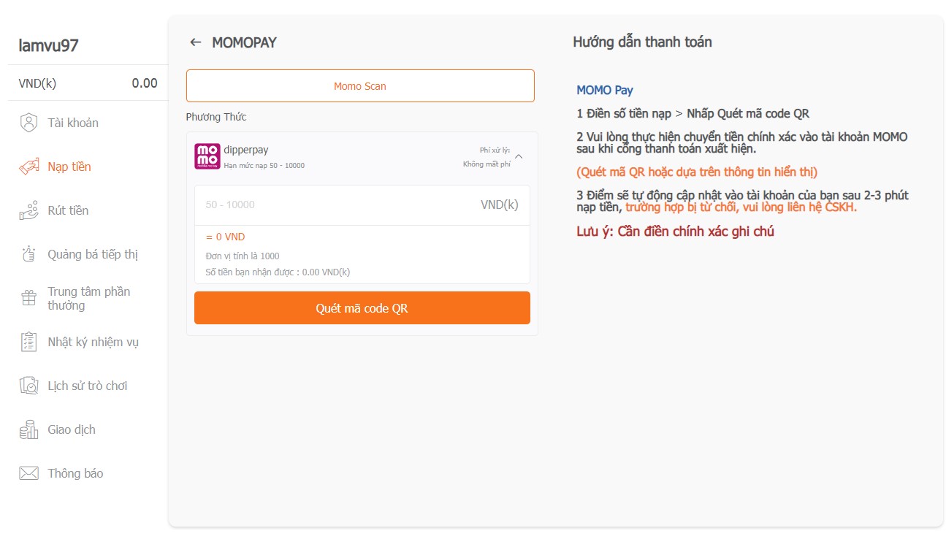
Task: Click the Không mất phí text
Action: [487, 164]
